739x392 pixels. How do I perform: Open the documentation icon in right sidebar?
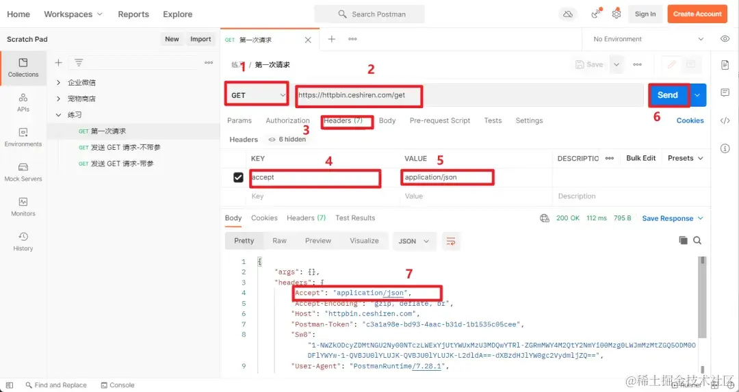(725, 65)
